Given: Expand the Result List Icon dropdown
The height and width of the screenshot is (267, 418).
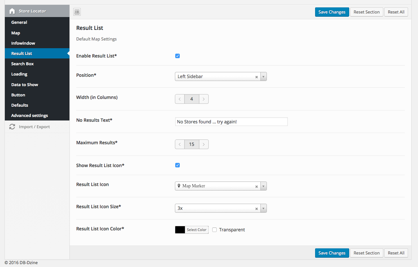Looking at the screenshot, I should click(x=263, y=186).
